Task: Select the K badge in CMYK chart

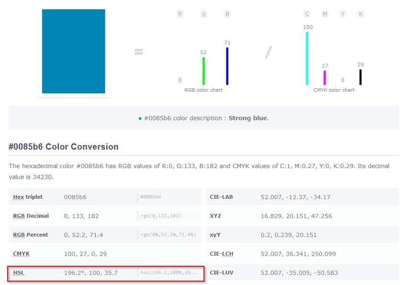Action: [360, 14]
